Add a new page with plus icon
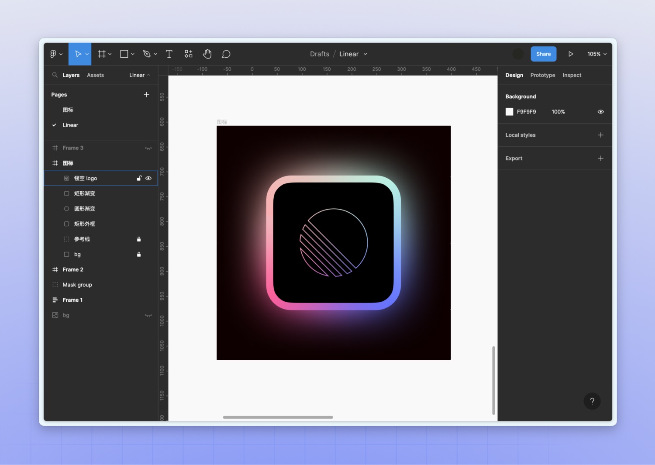 tap(146, 95)
